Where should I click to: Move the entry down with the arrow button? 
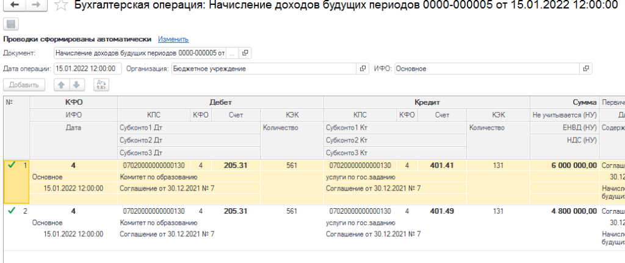tap(75, 85)
